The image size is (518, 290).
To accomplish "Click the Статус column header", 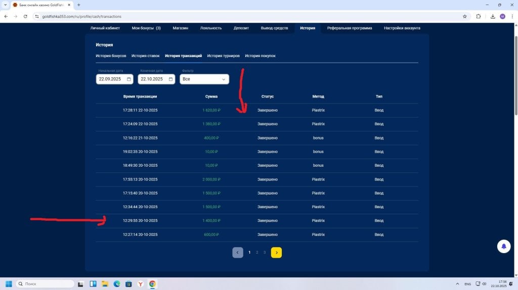I will (268, 96).
